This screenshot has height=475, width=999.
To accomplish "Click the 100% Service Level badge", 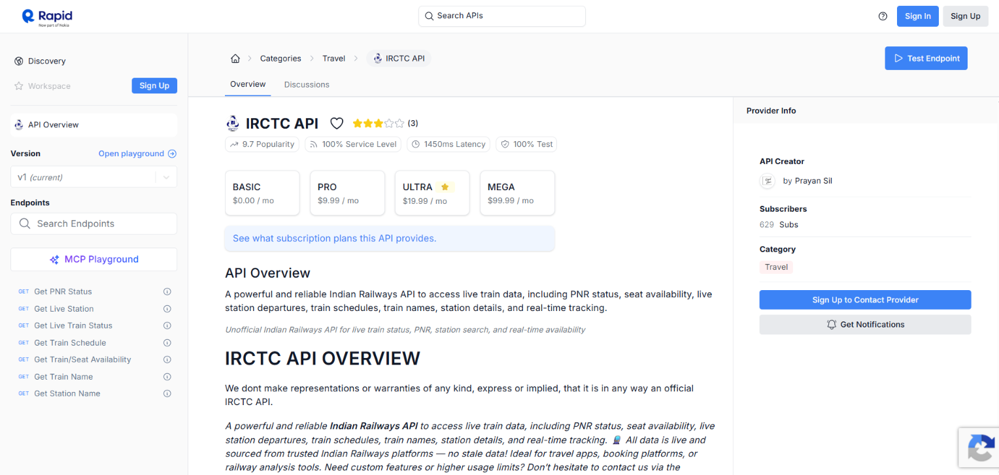I will 353,144.
